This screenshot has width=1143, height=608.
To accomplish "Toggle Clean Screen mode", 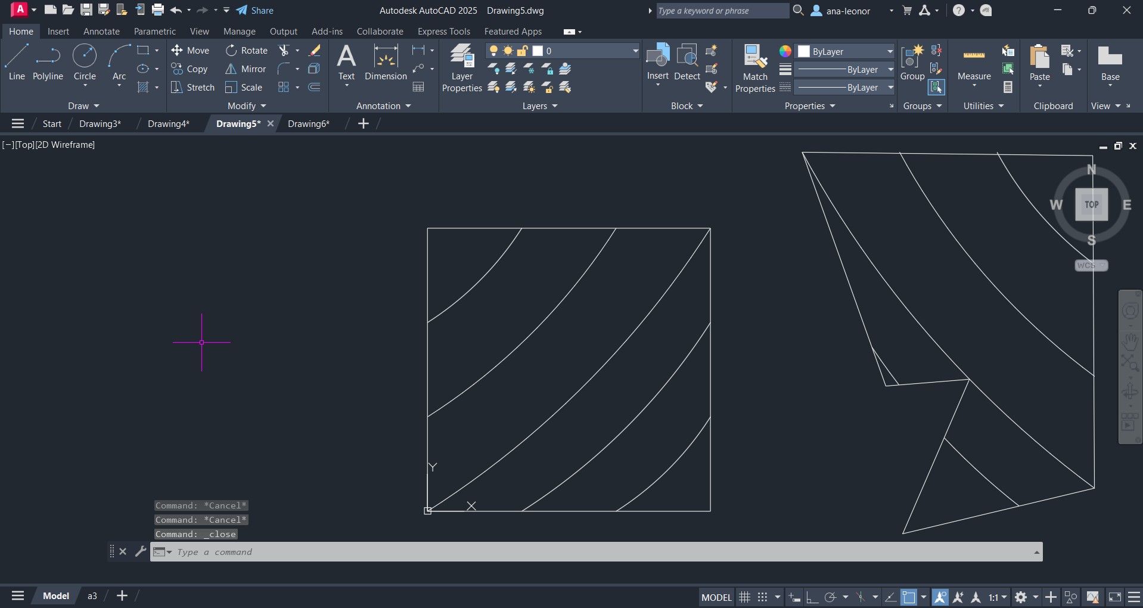I will click(1115, 597).
